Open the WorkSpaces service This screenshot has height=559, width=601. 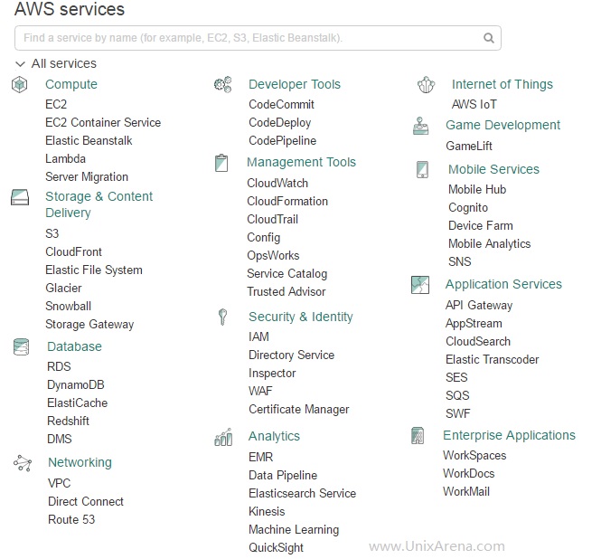(474, 455)
